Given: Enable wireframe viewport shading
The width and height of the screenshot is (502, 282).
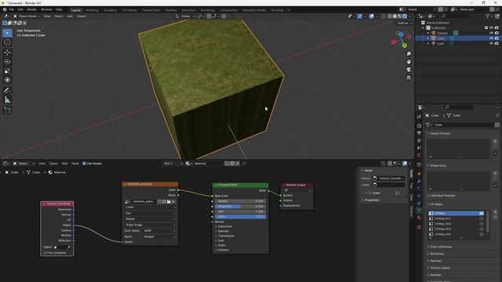Looking at the screenshot, I should 390,16.
